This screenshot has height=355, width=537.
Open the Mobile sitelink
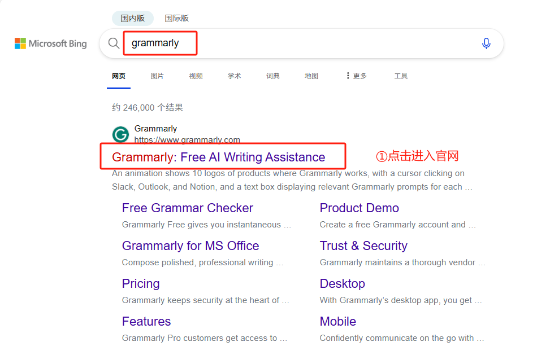(x=337, y=321)
